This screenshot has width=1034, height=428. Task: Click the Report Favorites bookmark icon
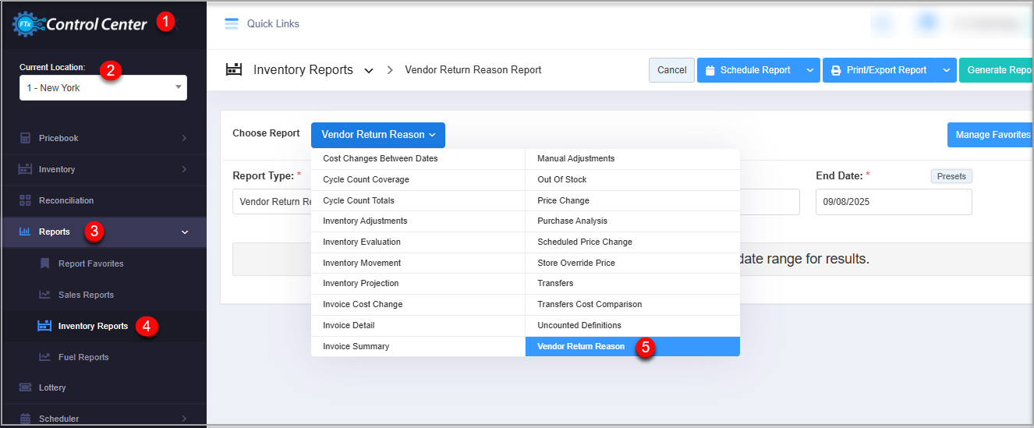click(x=44, y=264)
